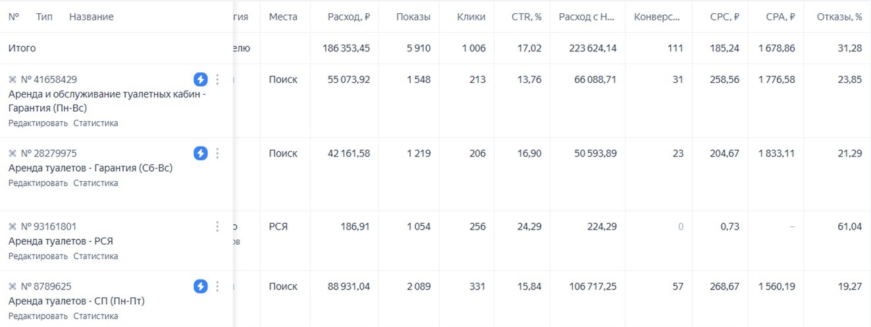Click campaign type icon beside № 93161801

[13, 226]
